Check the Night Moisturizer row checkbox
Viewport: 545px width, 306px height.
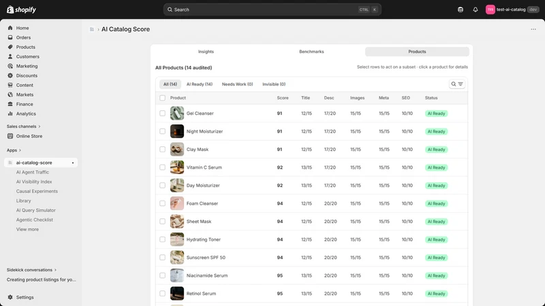(162, 131)
